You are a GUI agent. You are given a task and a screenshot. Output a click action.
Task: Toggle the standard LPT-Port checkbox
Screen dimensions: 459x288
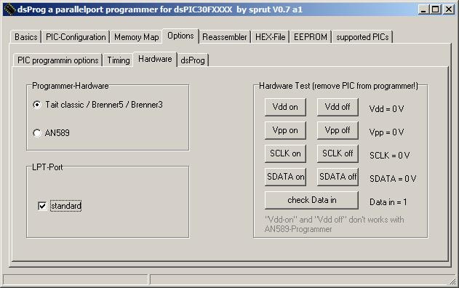[x=42, y=206]
